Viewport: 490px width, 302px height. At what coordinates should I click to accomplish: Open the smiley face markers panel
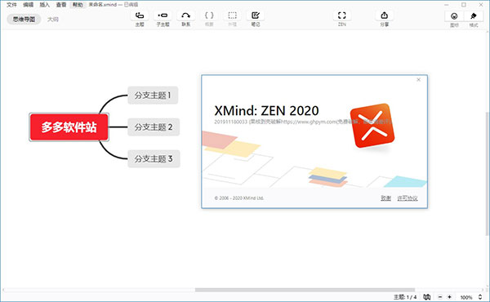coord(454,16)
